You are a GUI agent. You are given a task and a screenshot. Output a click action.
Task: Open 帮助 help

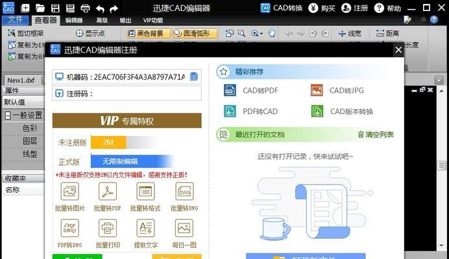(x=388, y=8)
